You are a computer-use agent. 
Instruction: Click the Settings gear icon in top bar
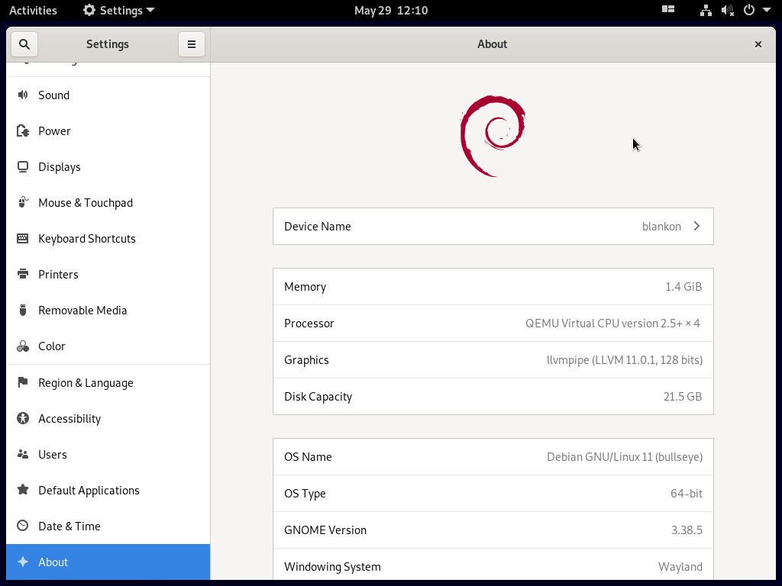click(x=89, y=10)
